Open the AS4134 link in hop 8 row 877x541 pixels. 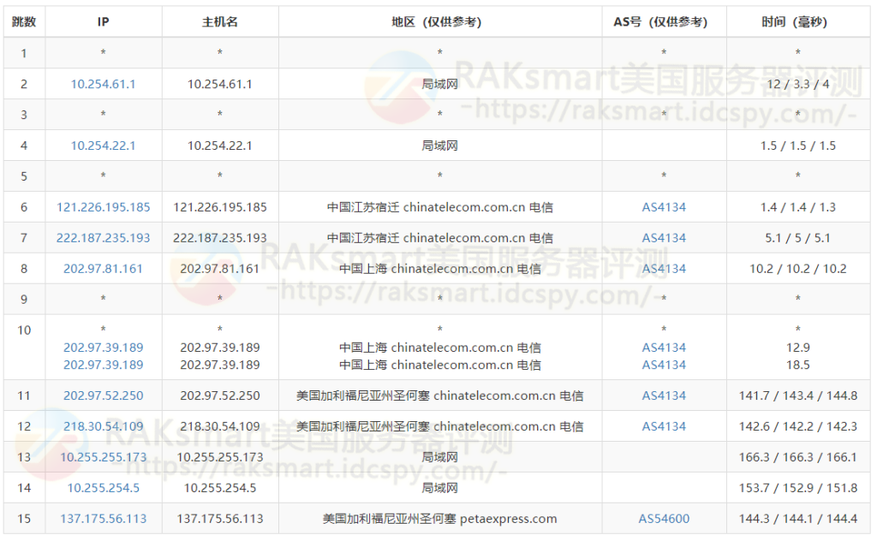(x=664, y=268)
